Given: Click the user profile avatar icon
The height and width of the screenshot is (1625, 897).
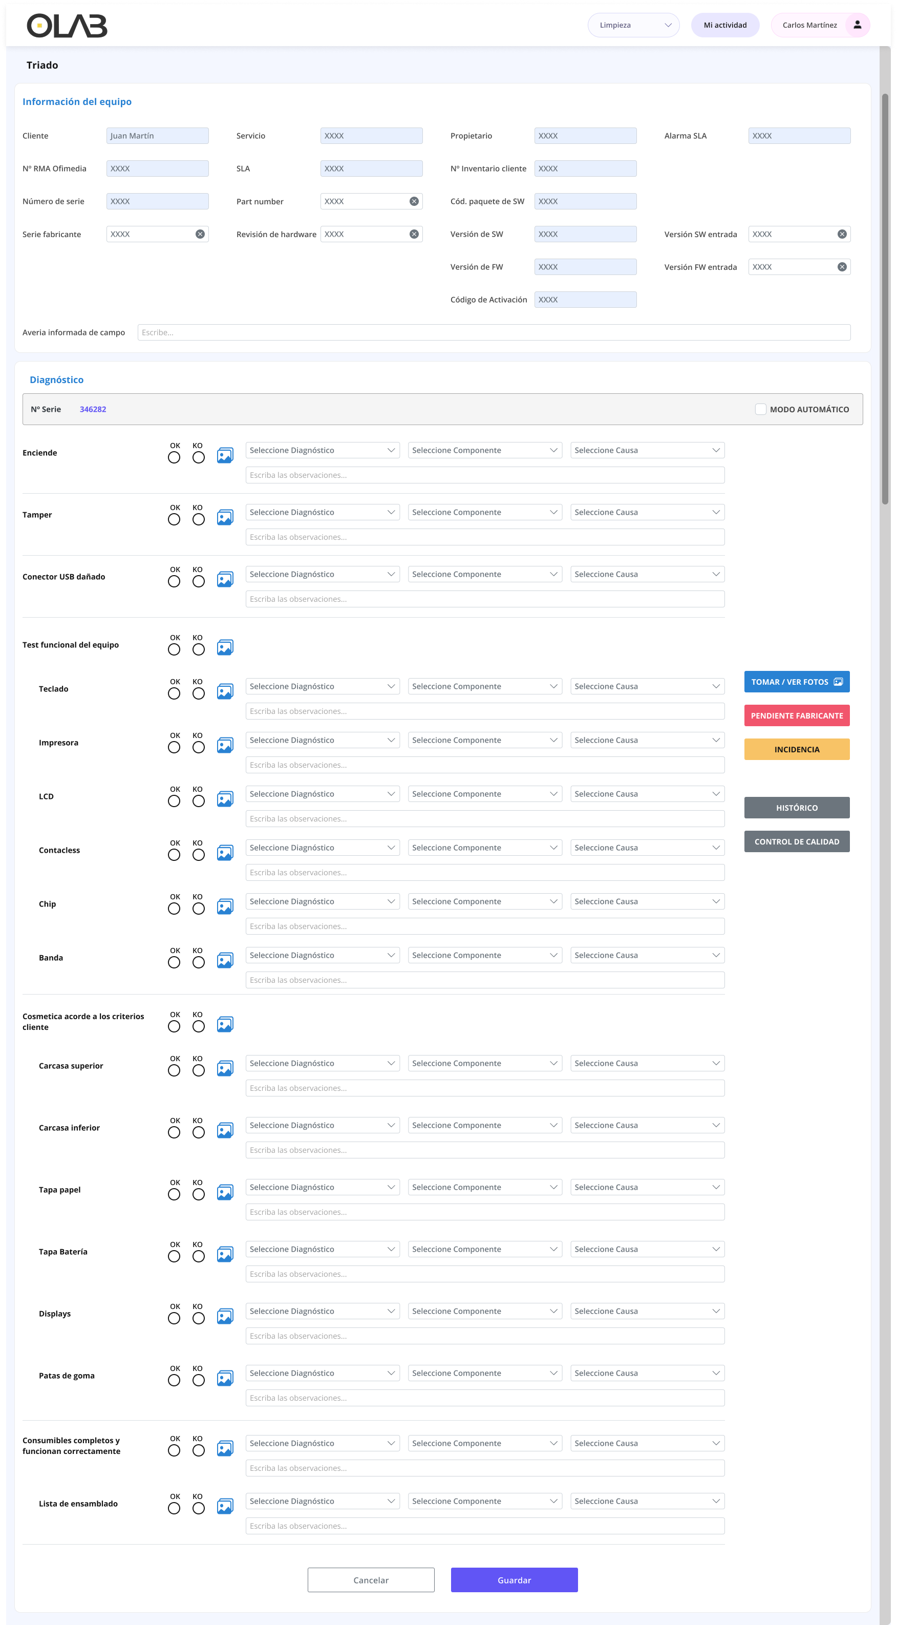Looking at the screenshot, I should (x=857, y=25).
